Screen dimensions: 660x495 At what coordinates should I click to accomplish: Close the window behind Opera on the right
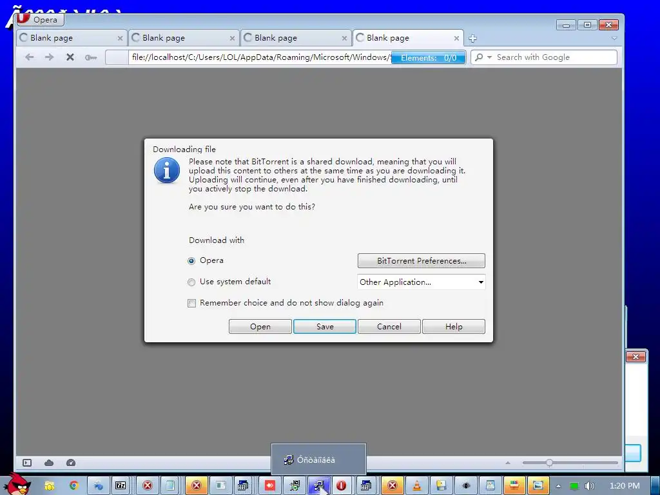tap(636, 357)
